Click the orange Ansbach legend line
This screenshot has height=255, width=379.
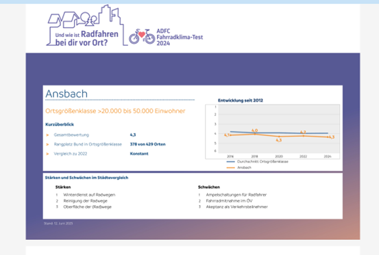pyautogui.click(x=230, y=167)
